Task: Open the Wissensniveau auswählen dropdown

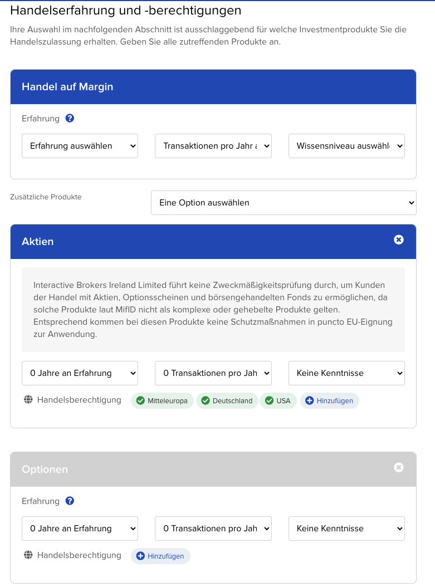Action: click(x=346, y=146)
